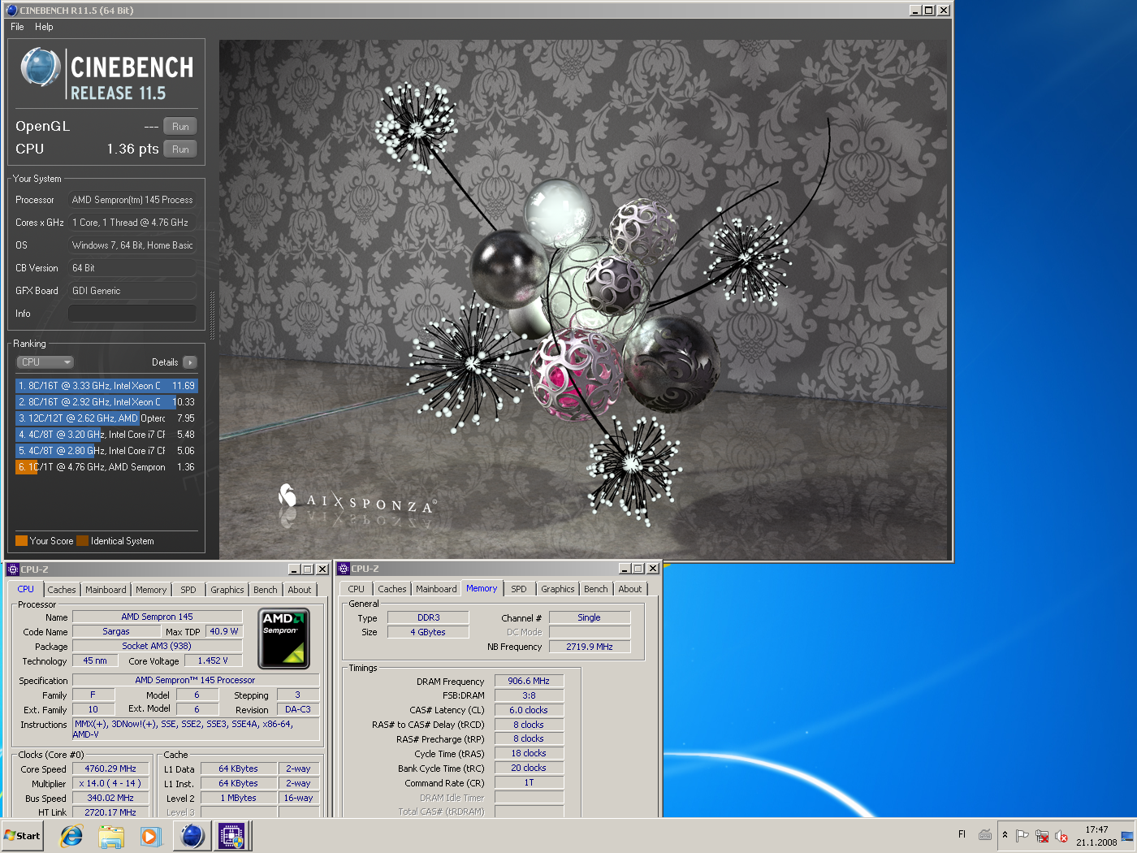Click the FI input language indicator

[x=962, y=834]
